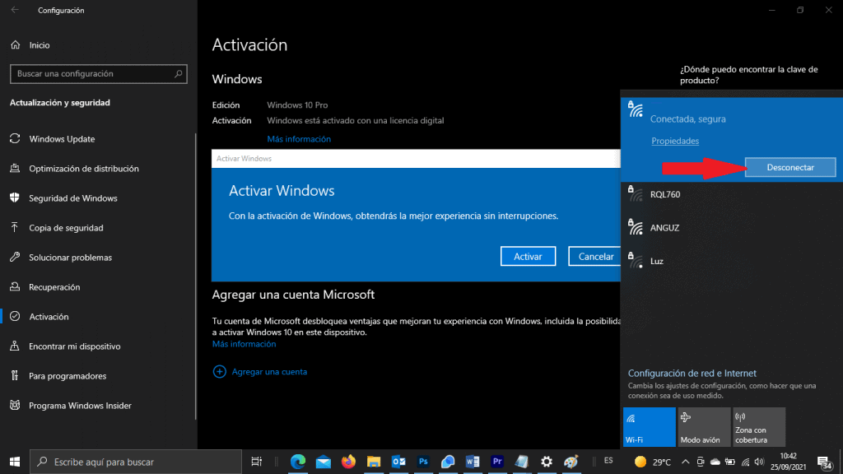Open File Explorer from taskbar
Image resolution: width=843 pixels, height=474 pixels.
click(x=374, y=462)
